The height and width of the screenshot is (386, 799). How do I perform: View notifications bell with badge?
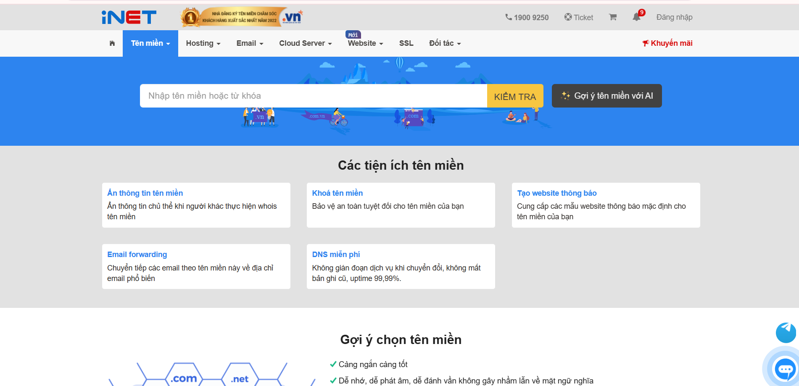(637, 17)
